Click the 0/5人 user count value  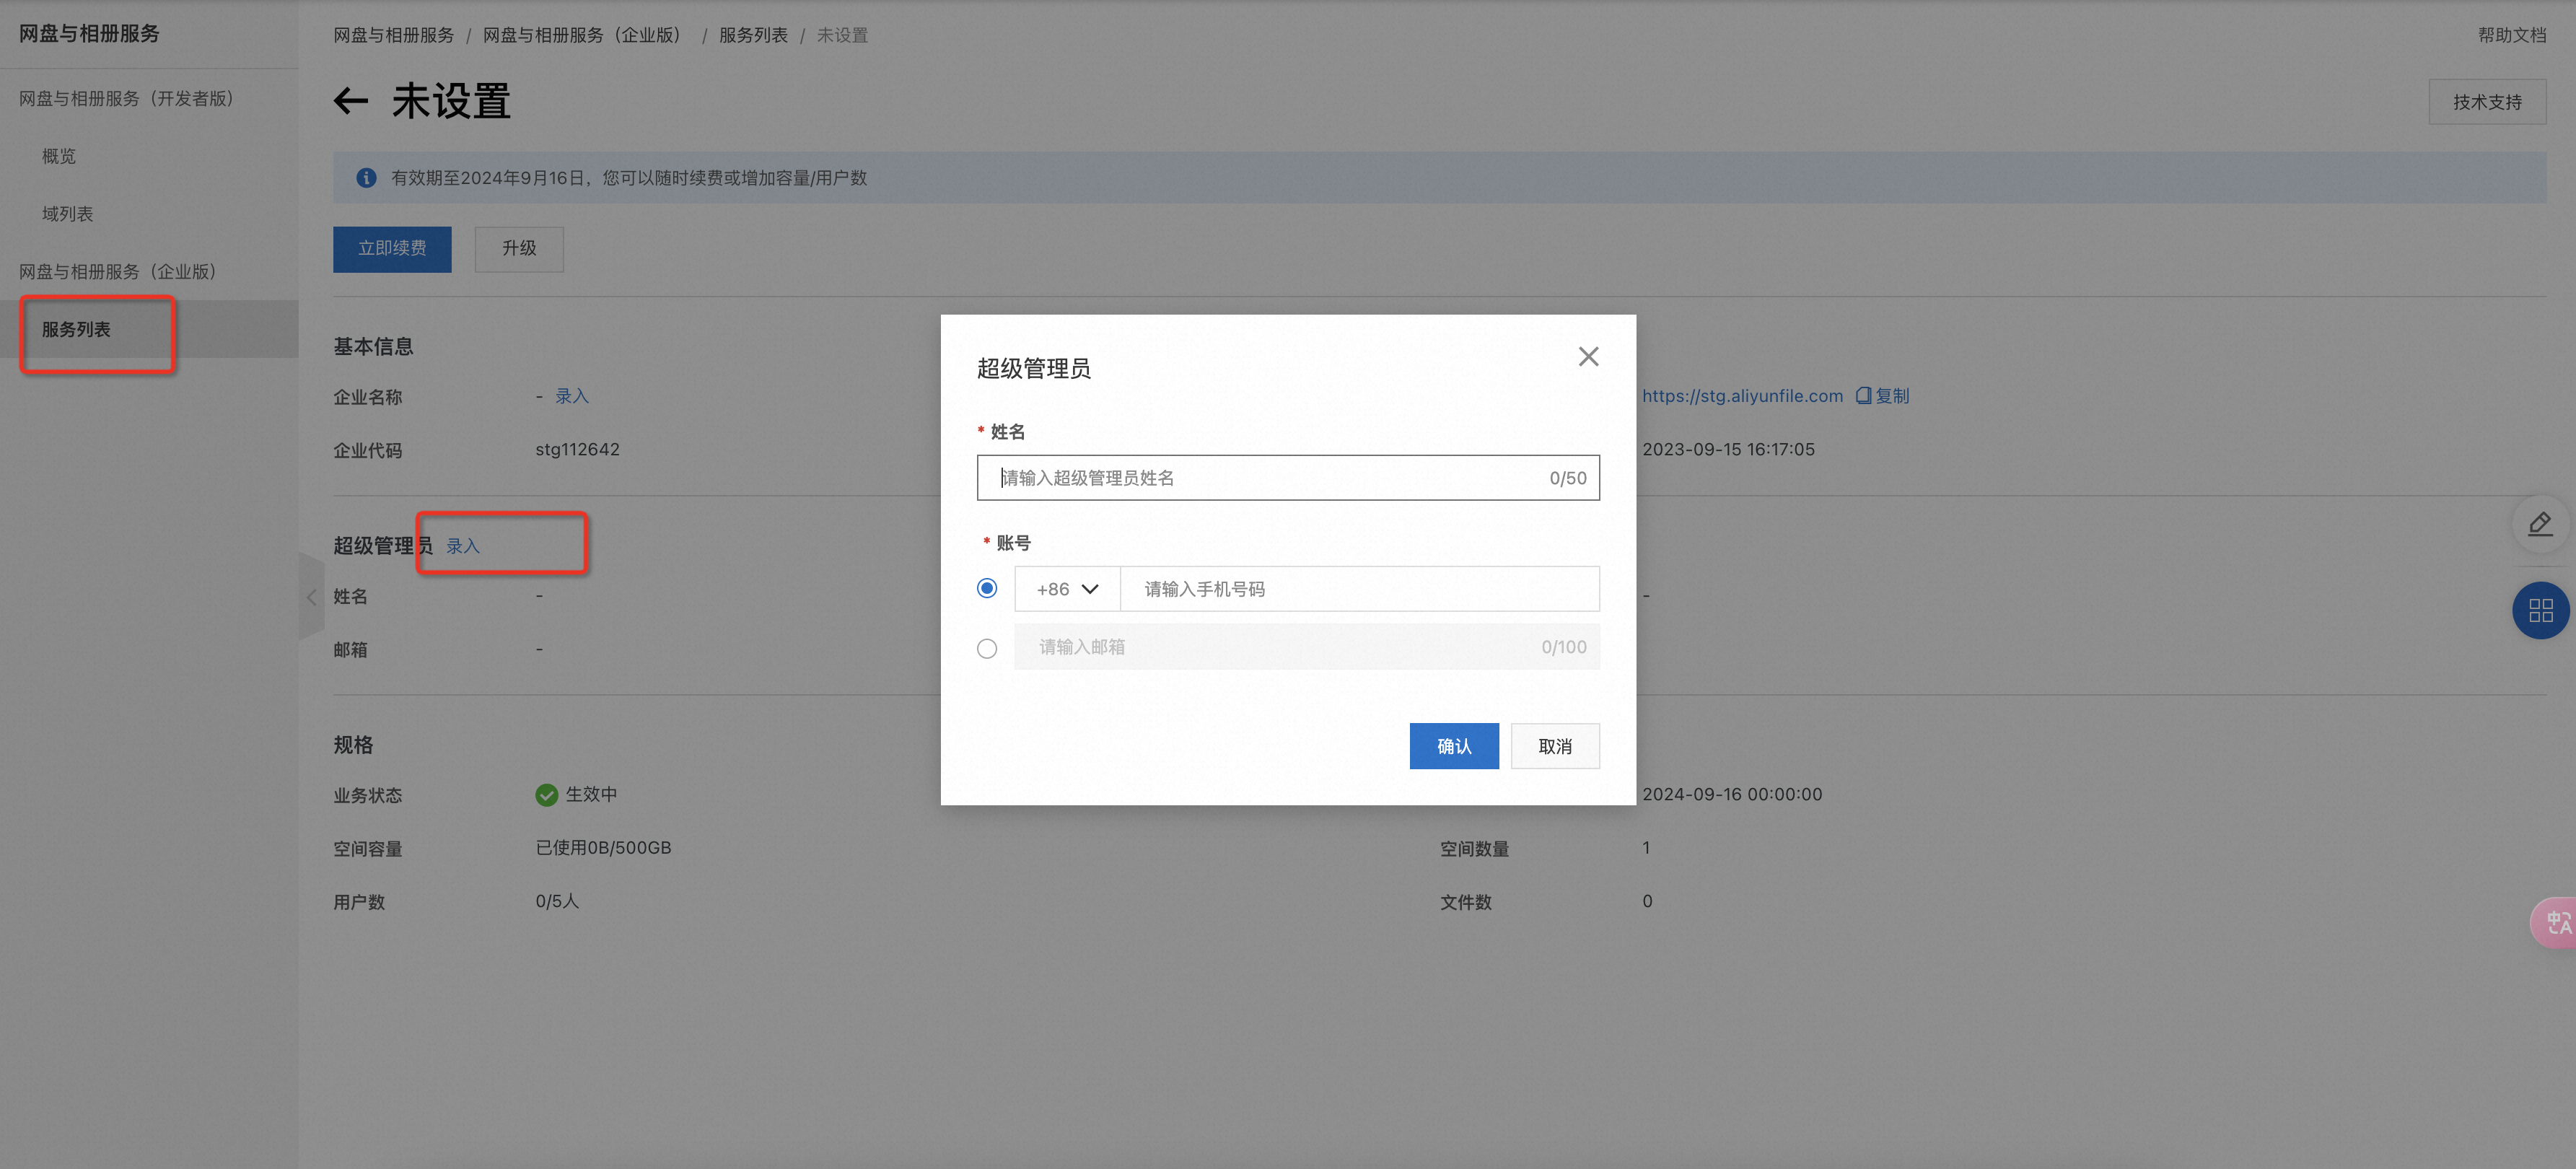pyautogui.click(x=557, y=902)
